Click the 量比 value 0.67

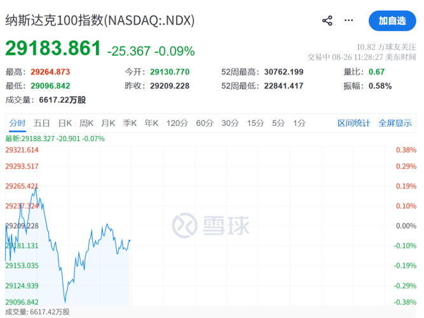click(376, 72)
